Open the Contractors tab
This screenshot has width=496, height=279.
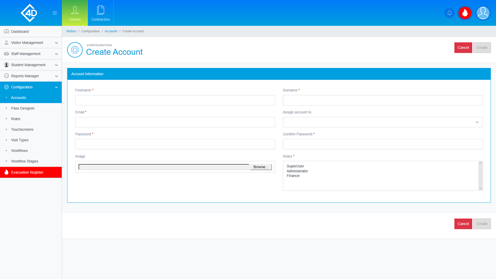[x=101, y=13]
